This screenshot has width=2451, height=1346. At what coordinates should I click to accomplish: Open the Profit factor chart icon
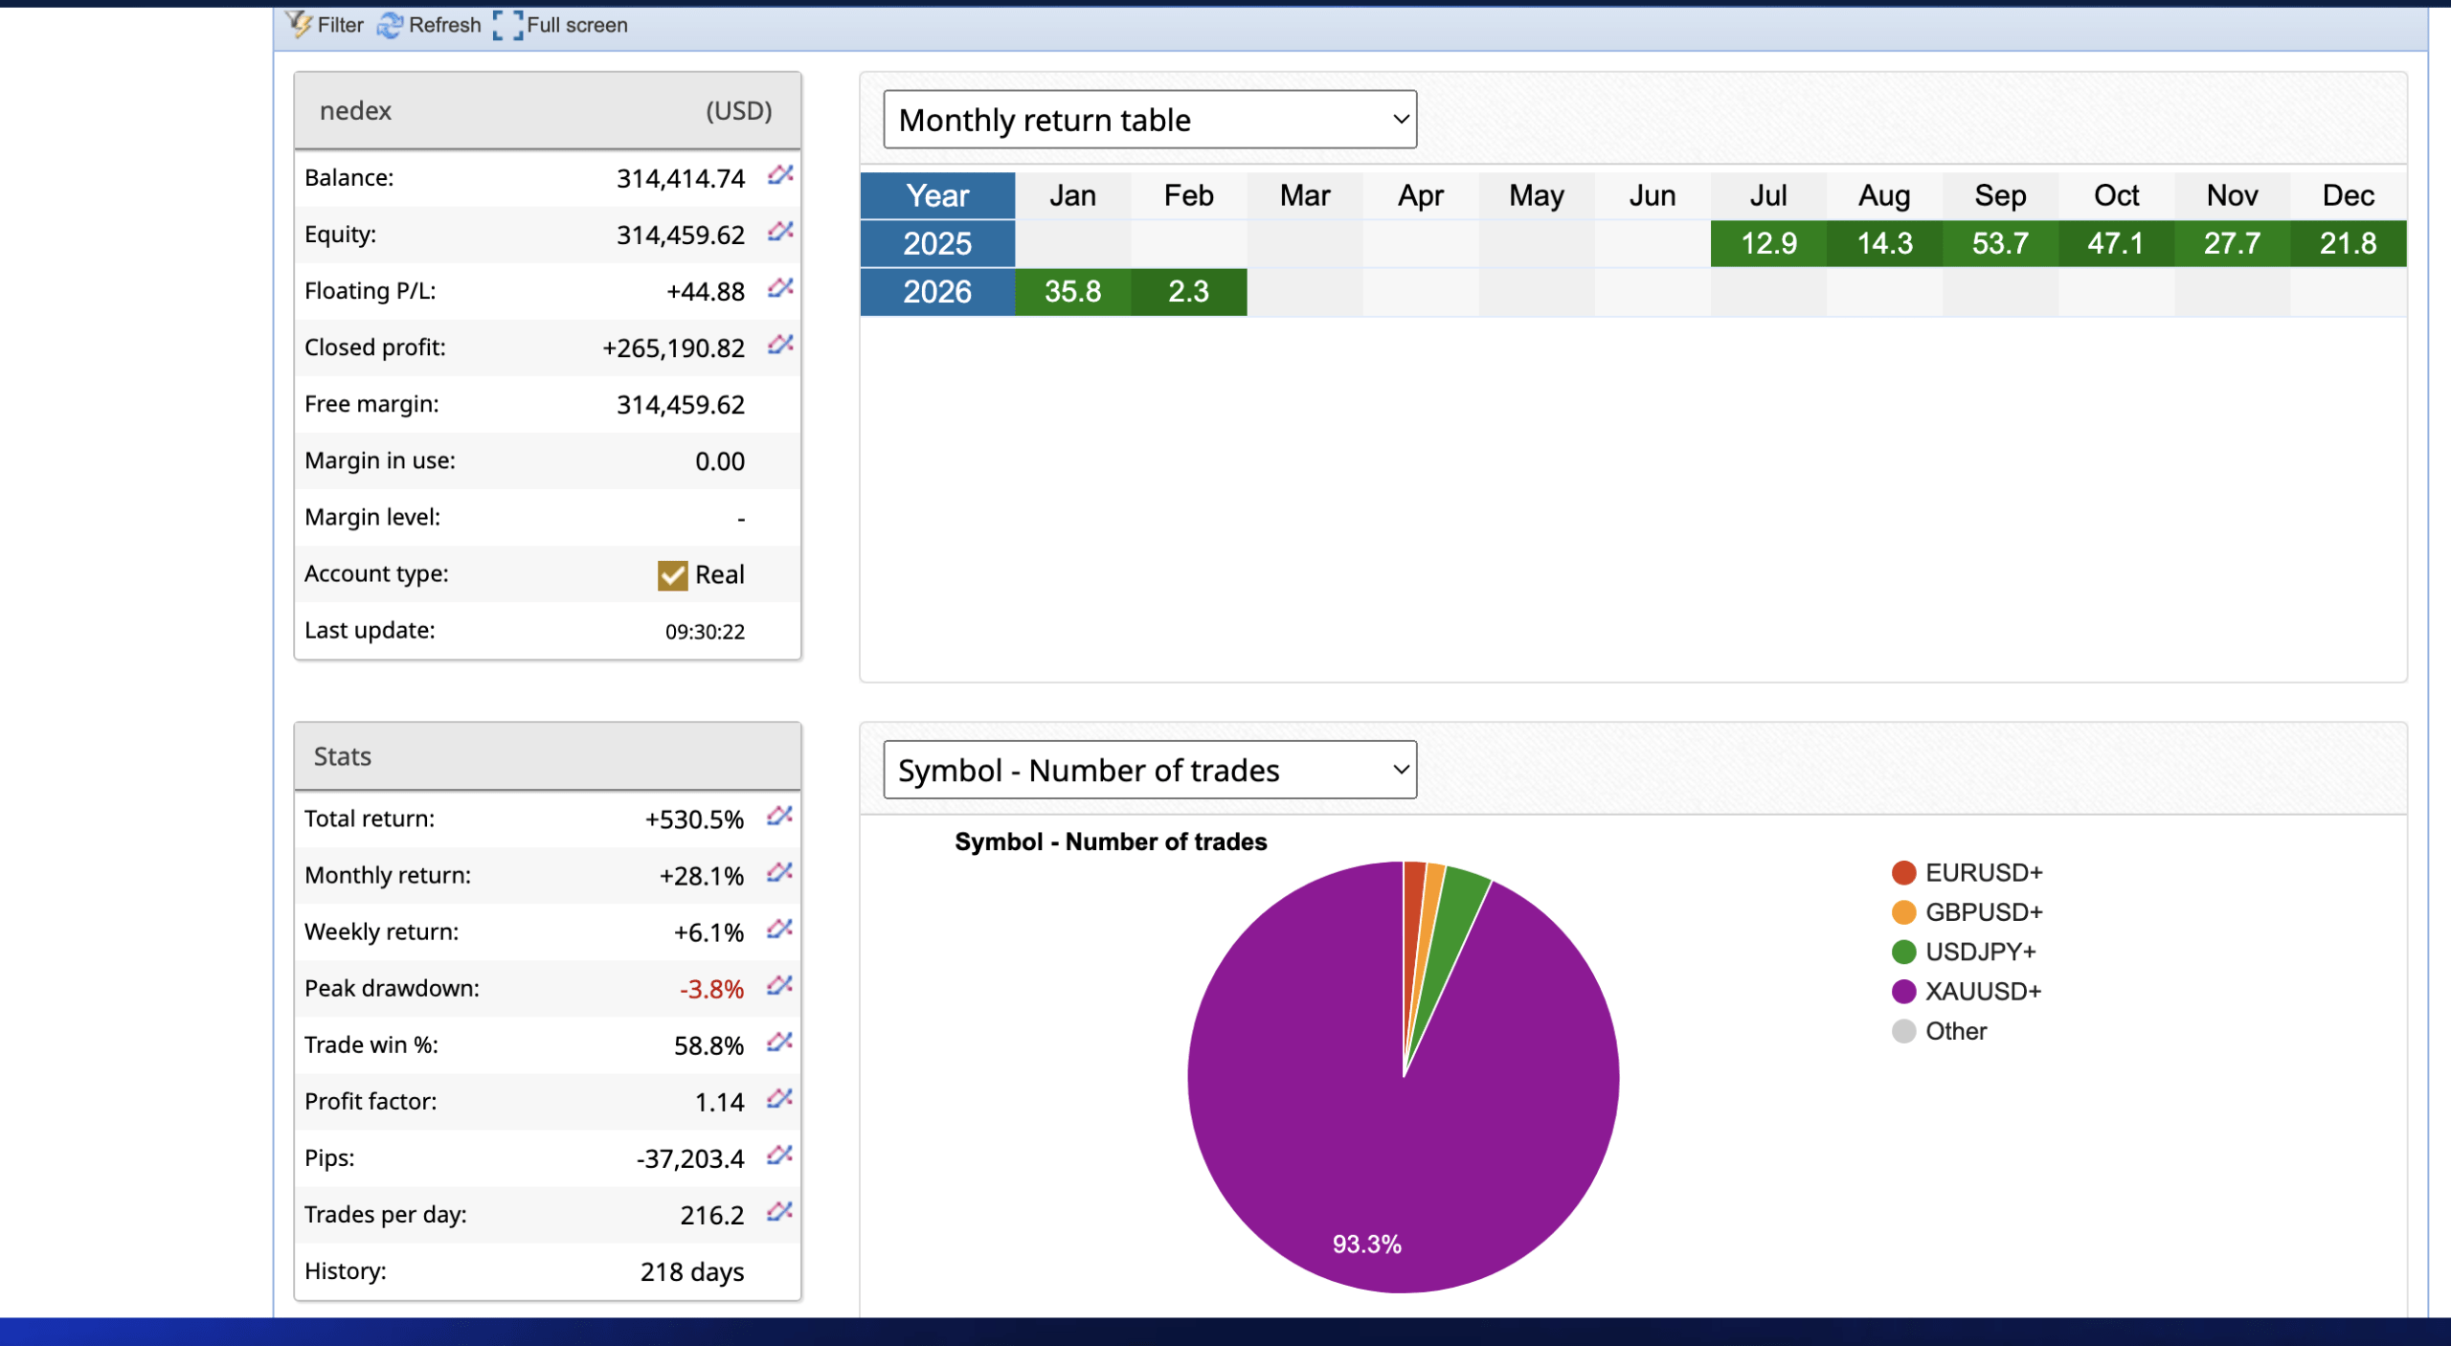coord(779,1099)
